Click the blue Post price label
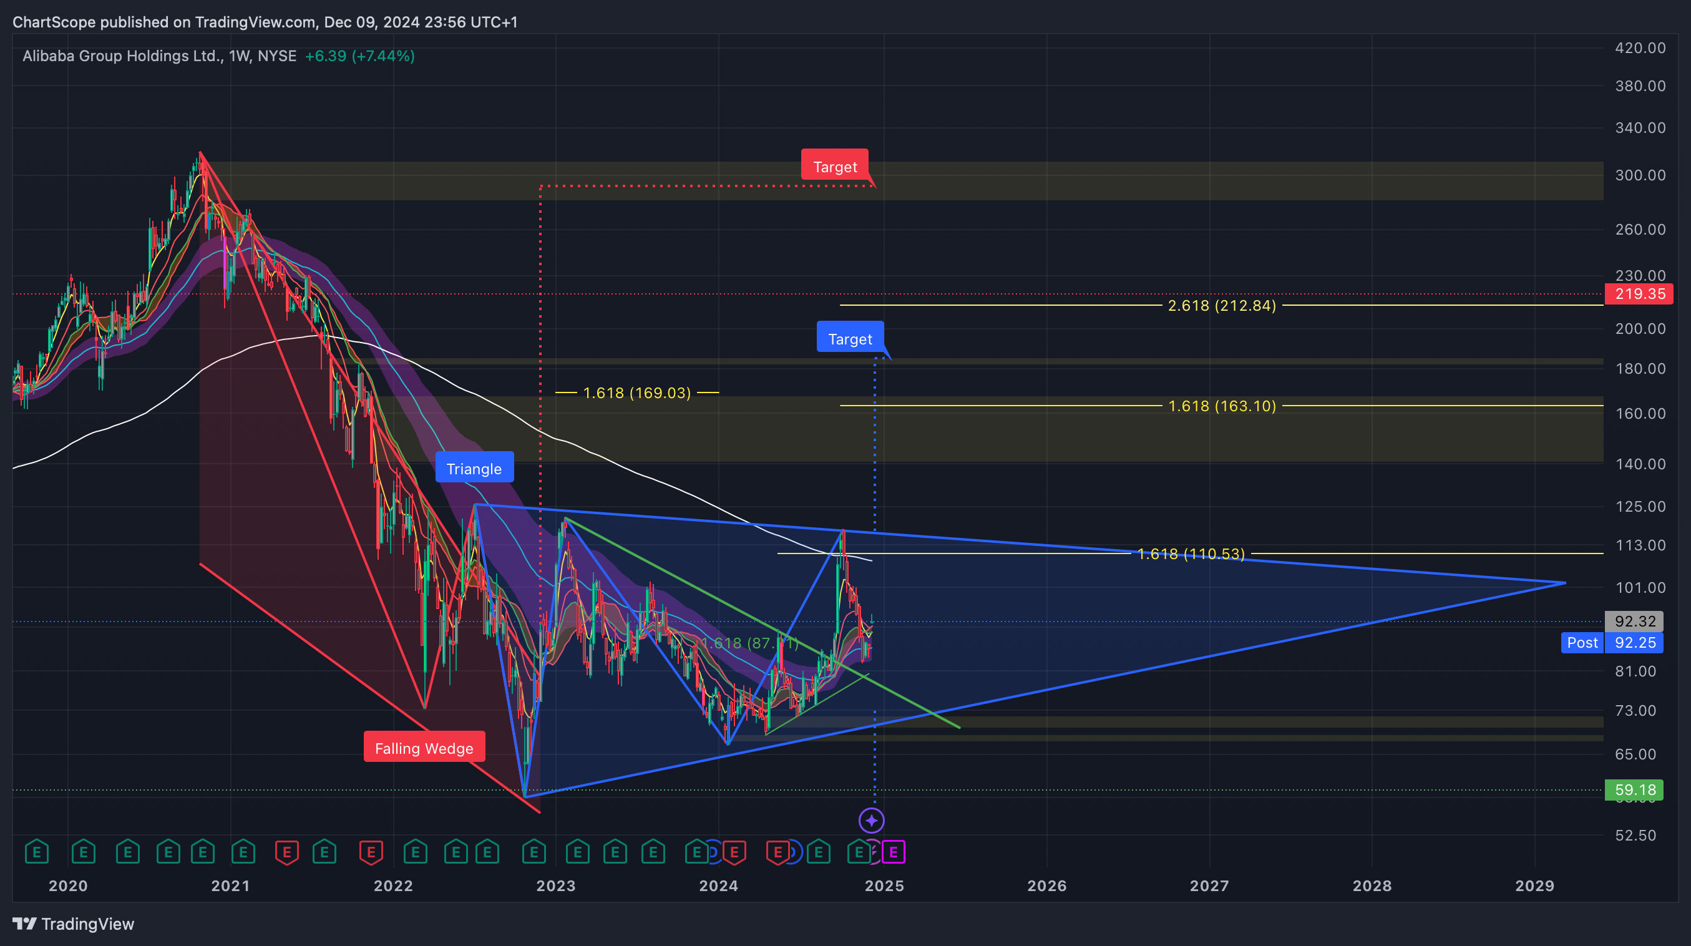Image resolution: width=1691 pixels, height=946 pixels. click(1582, 642)
